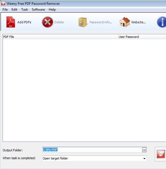Open the File menu

pos(5,10)
